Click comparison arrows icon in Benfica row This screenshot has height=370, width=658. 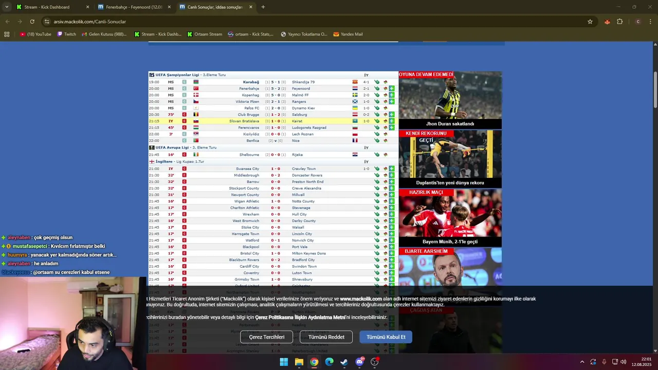[x=385, y=141]
